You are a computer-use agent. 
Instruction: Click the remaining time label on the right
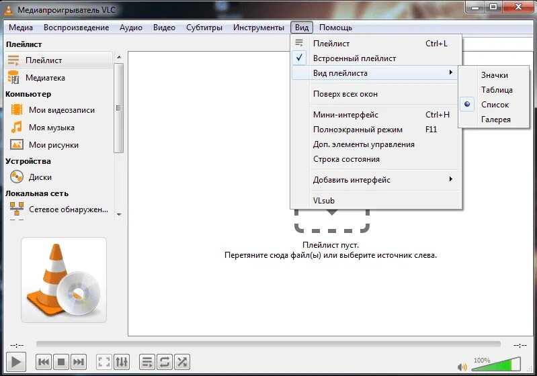[x=520, y=346]
